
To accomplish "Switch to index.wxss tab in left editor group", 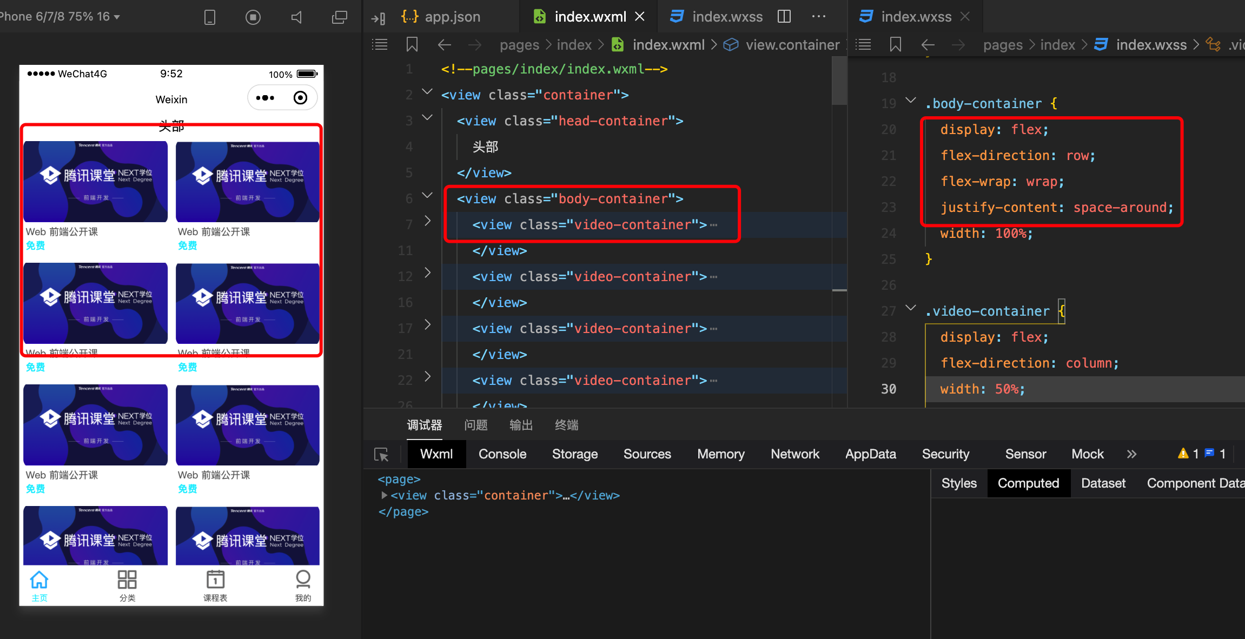I will click(717, 17).
